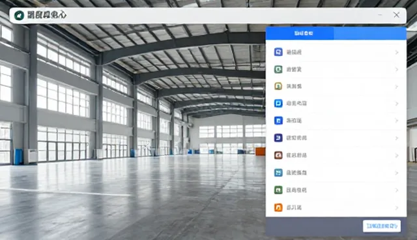This screenshot has height=240, width=417.
Task: Expand the chat-bubble row via its chevron arrow
Action: coord(397,104)
